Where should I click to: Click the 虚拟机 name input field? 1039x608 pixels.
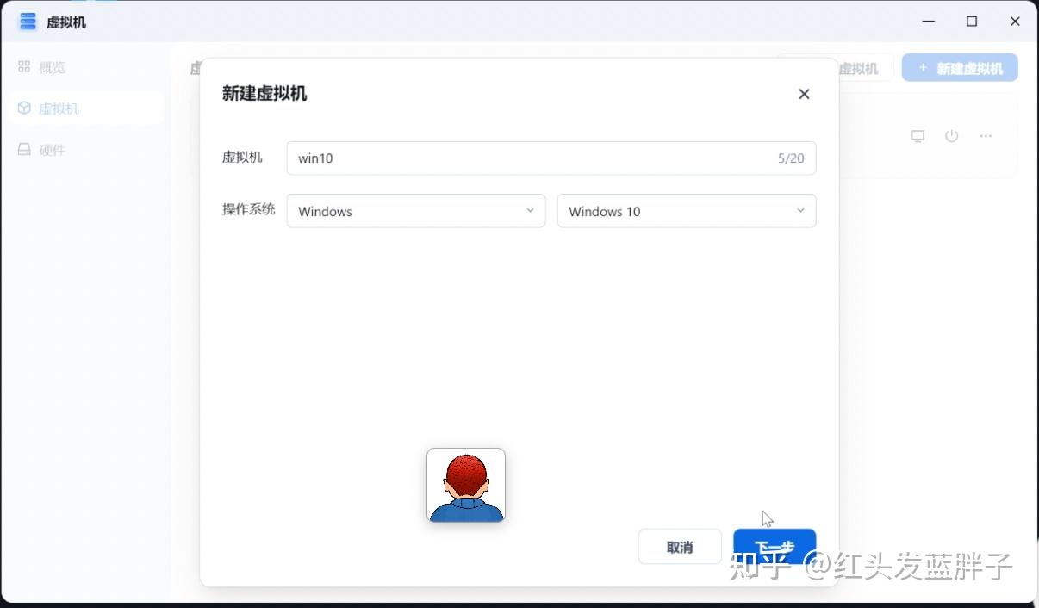tap(551, 158)
